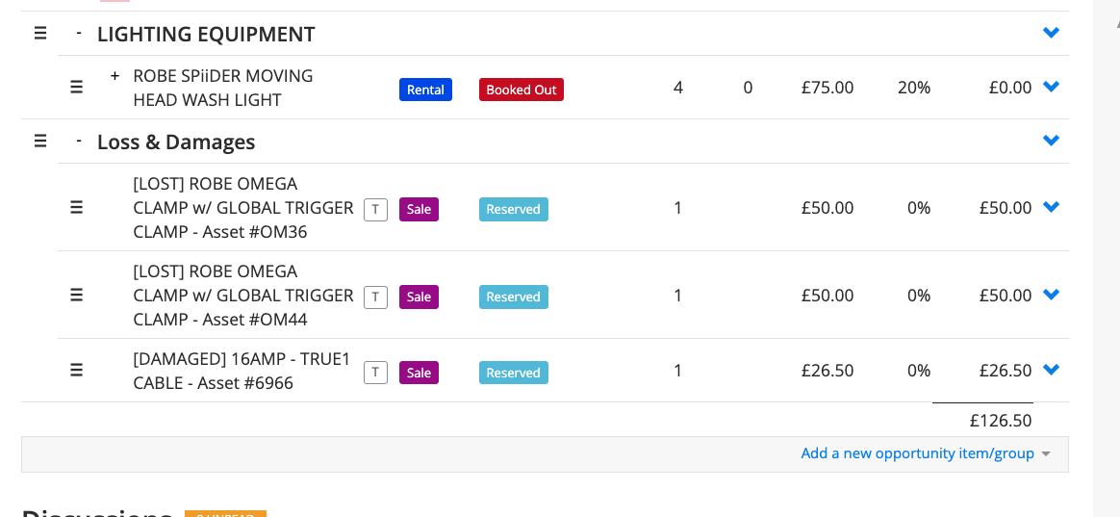Viewport: 1120px width, 517px height.
Task: Click drag handle for LIGHTING EQUIPMENT group
Action: pyautogui.click(x=40, y=33)
